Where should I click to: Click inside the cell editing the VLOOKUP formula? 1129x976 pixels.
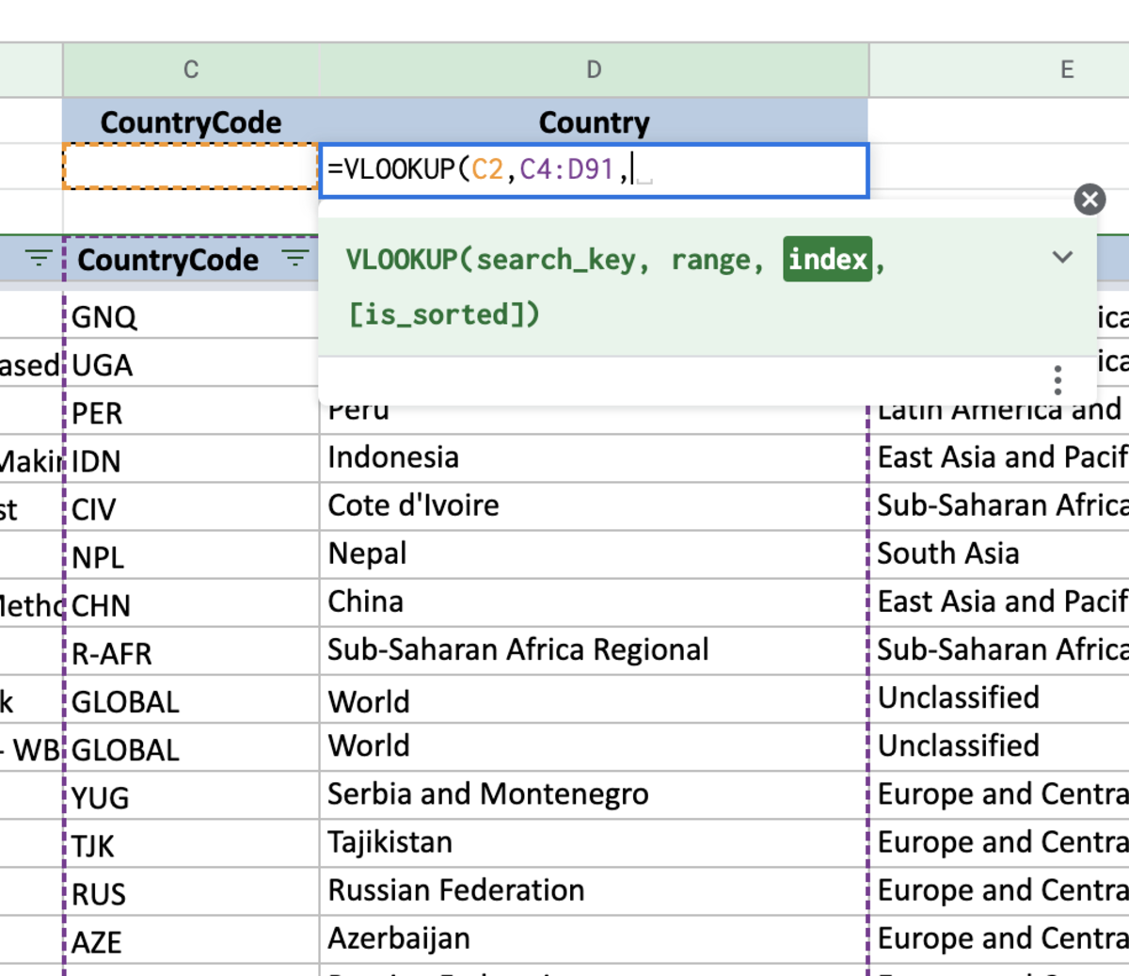tap(593, 170)
